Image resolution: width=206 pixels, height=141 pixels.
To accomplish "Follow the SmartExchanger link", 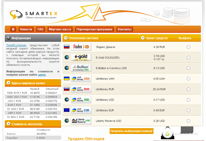I will [x=16, y=45].
